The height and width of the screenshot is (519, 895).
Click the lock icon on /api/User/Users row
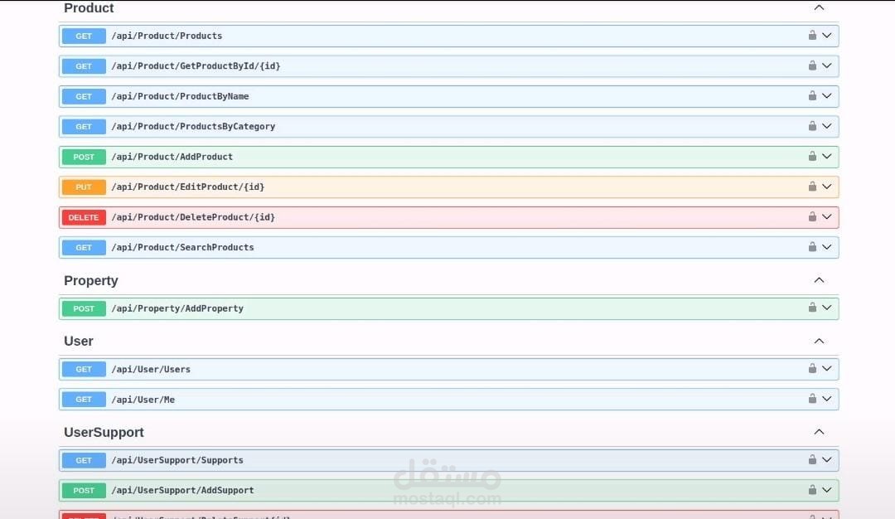812,369
